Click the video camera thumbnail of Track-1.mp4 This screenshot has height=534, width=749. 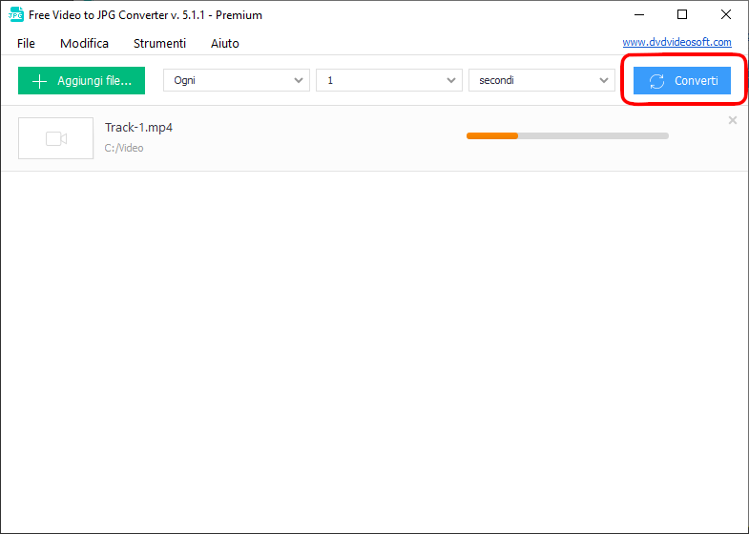56,138
